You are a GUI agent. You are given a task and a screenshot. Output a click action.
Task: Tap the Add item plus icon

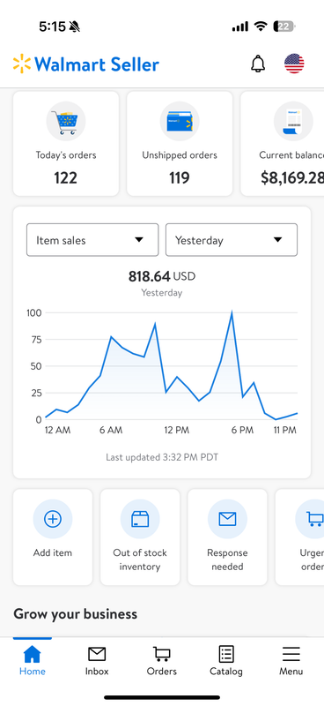[53, 519]
